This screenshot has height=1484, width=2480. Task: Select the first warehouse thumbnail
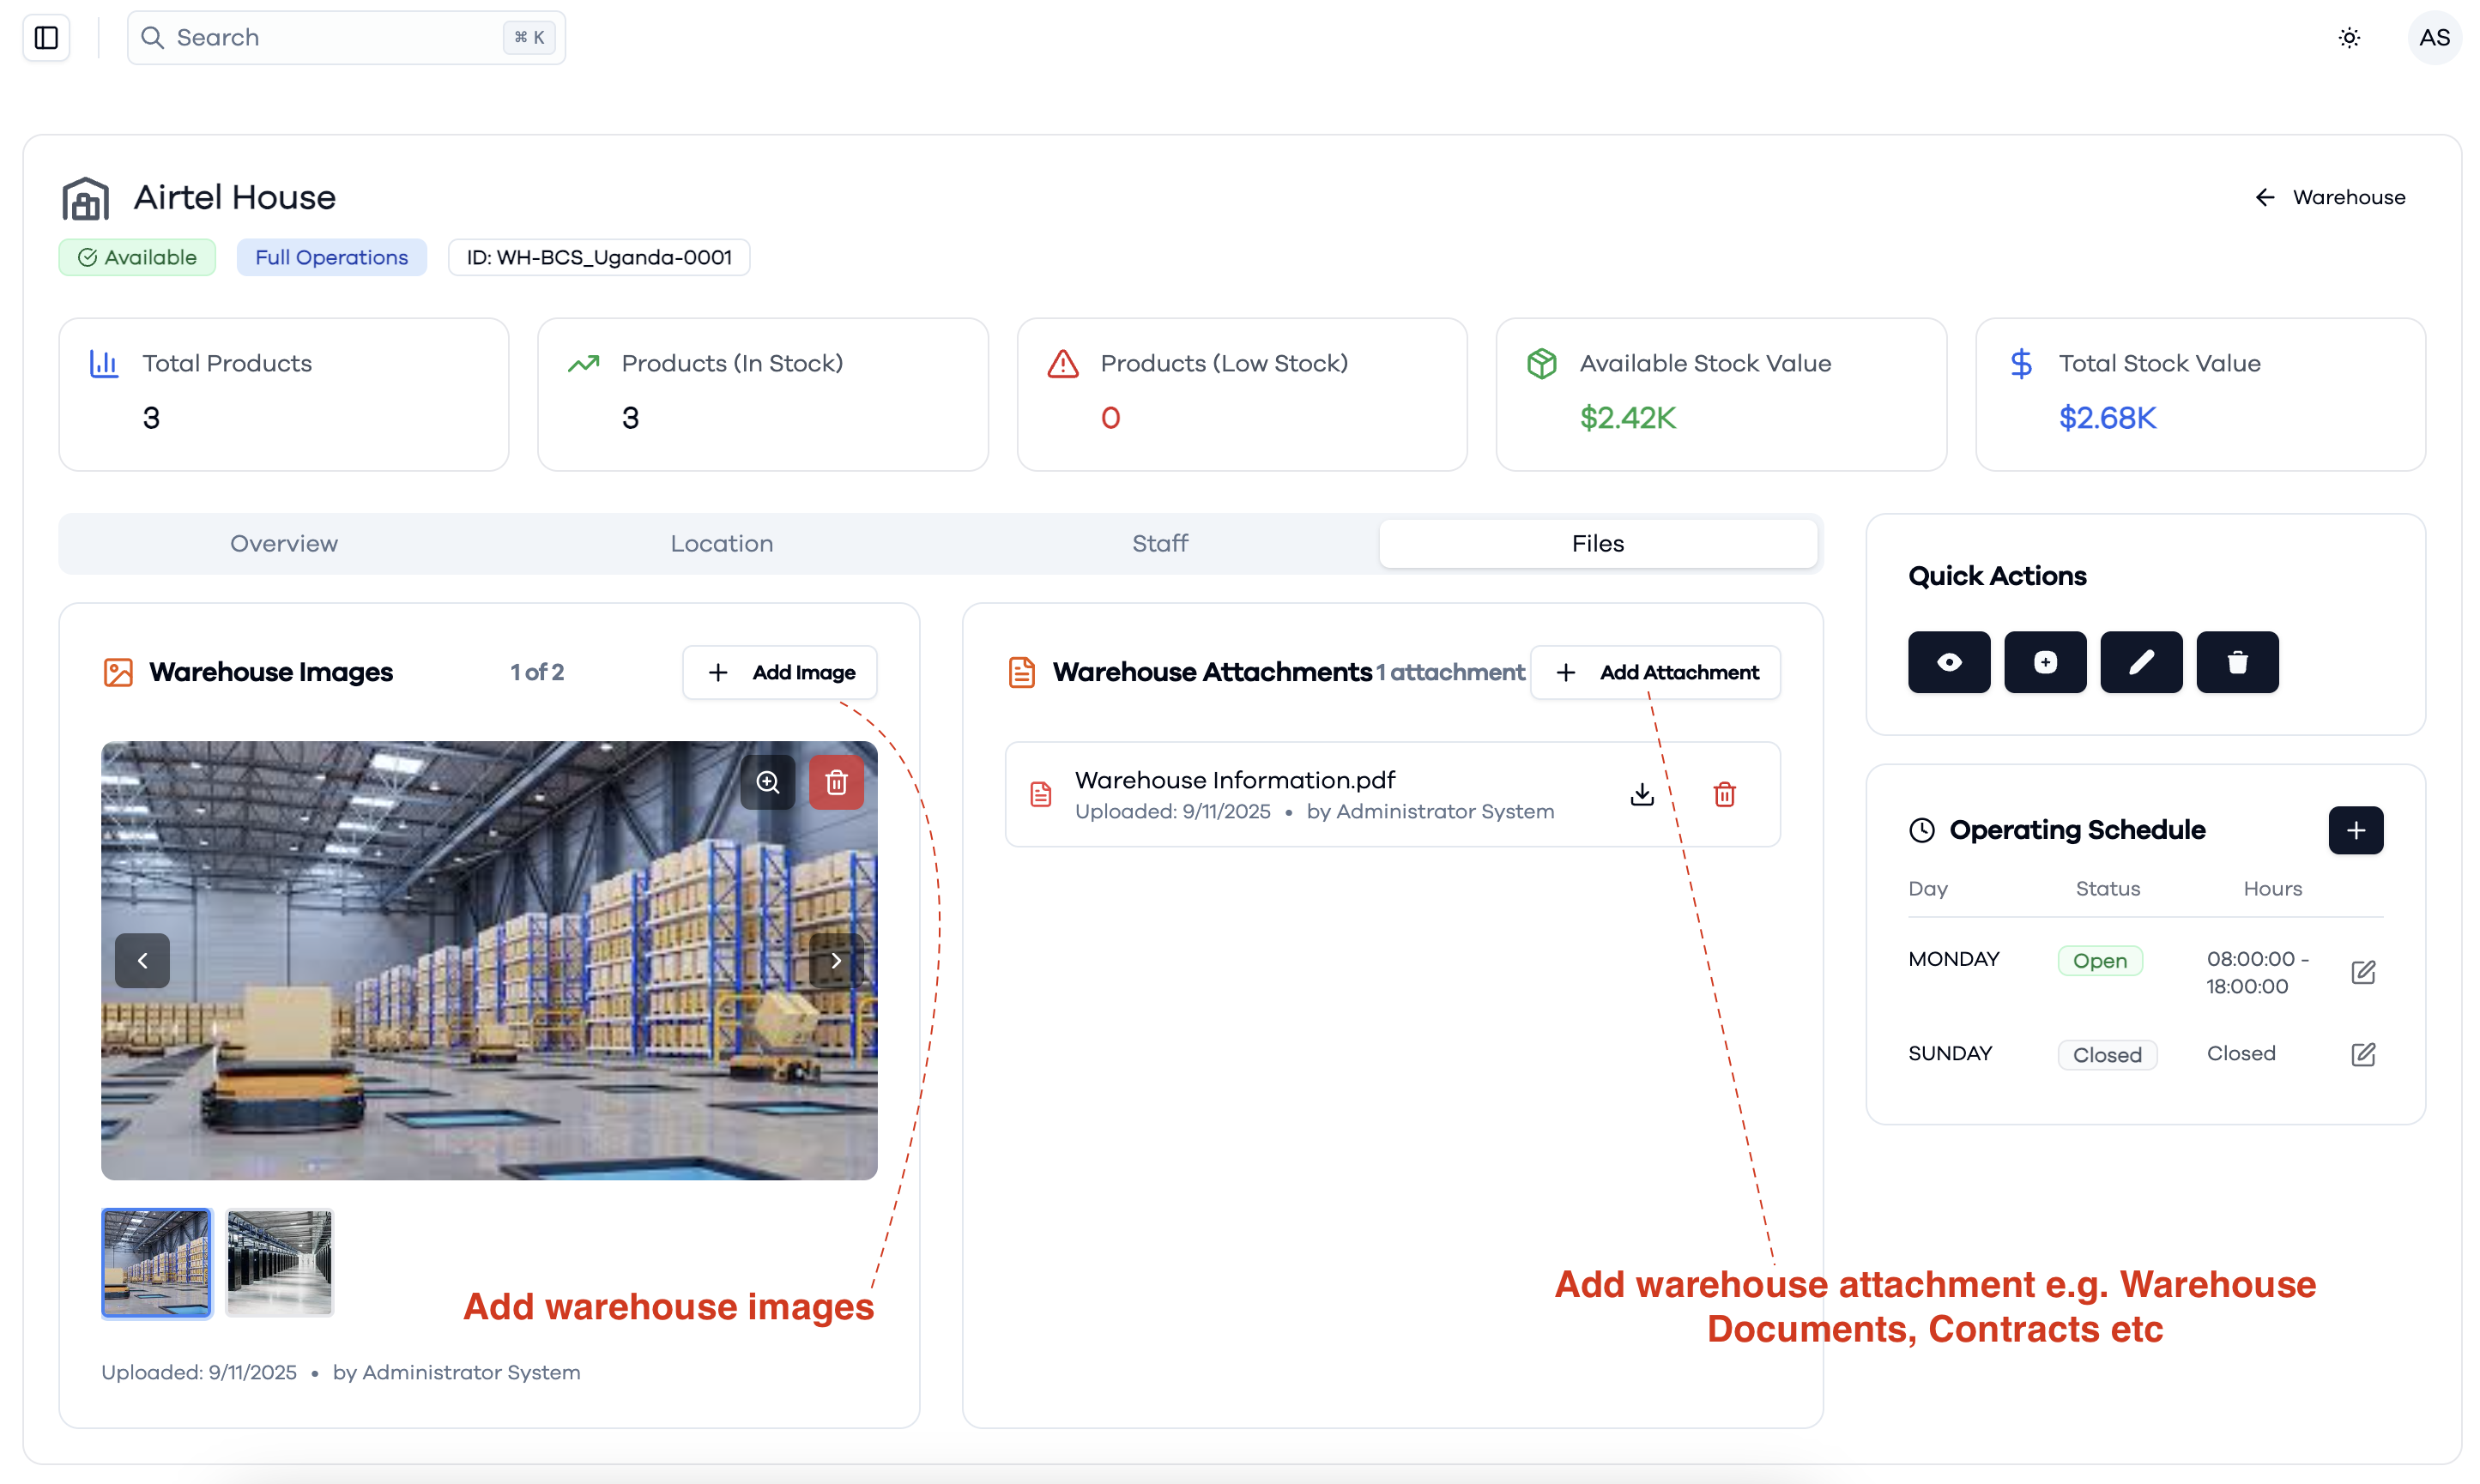157,1263
